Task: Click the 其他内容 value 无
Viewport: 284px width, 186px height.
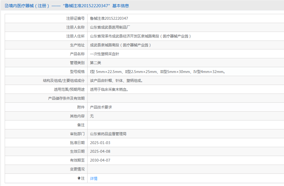Action: pyautogui.click(x=92, y=116)
